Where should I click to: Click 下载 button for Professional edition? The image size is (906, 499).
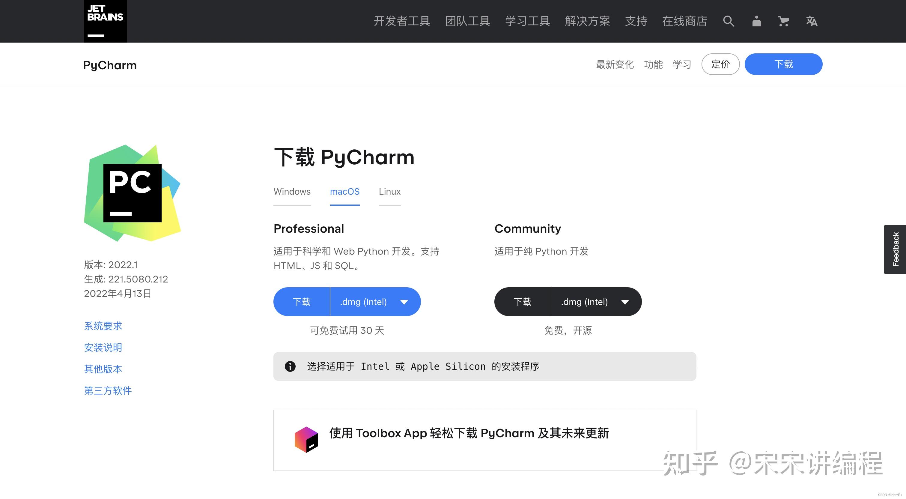[301, 302]
